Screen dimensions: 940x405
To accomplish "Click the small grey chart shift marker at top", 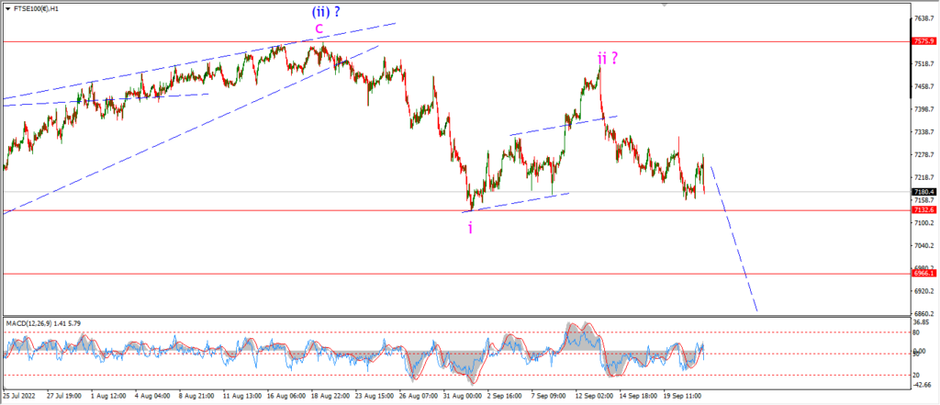I will point(664,5).
